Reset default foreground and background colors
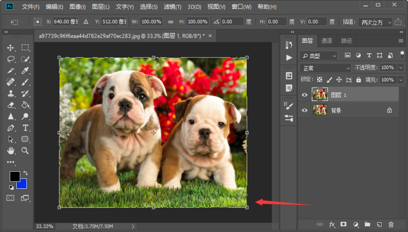The image size is (408, 232). (x=11, y=187)
